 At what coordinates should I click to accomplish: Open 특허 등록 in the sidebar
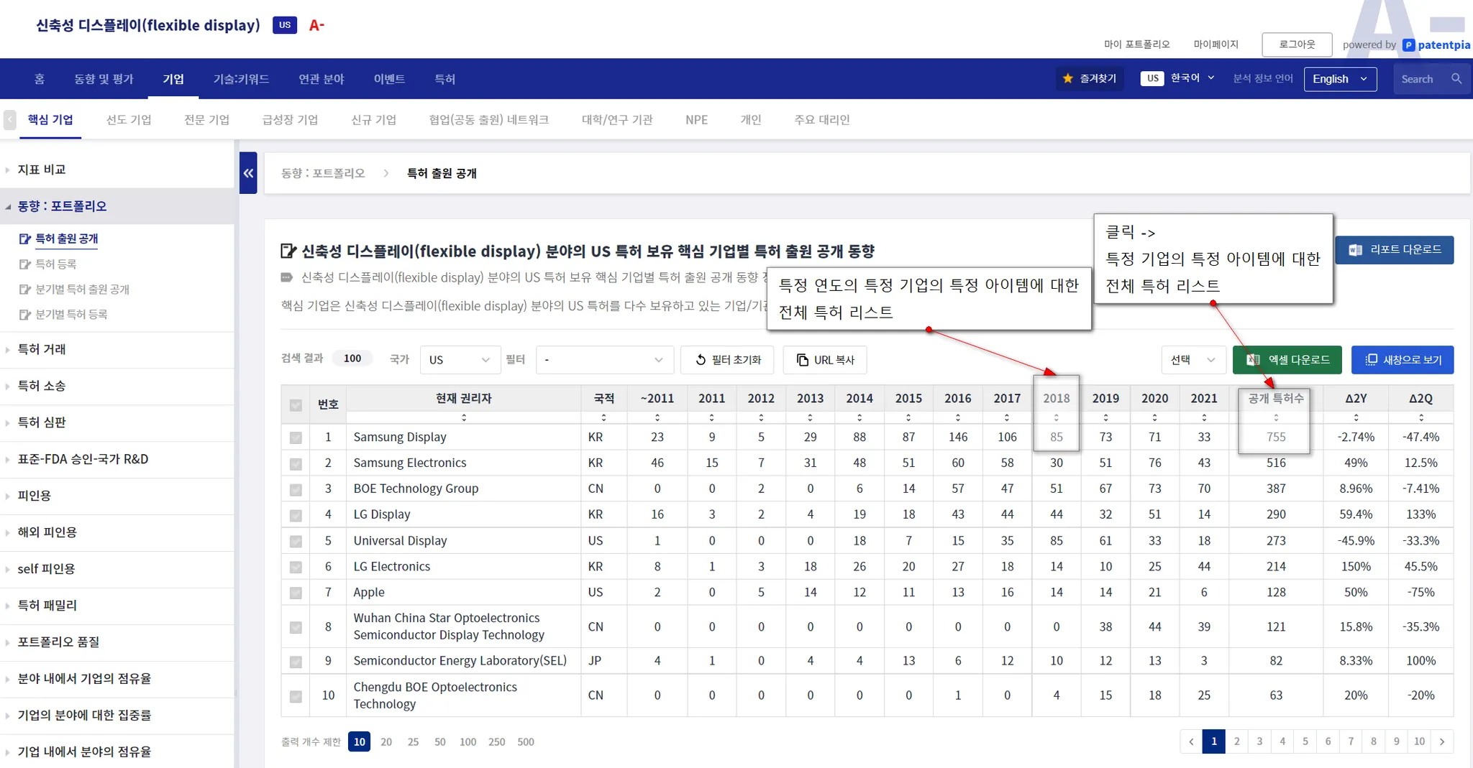[x=56, y=264]
